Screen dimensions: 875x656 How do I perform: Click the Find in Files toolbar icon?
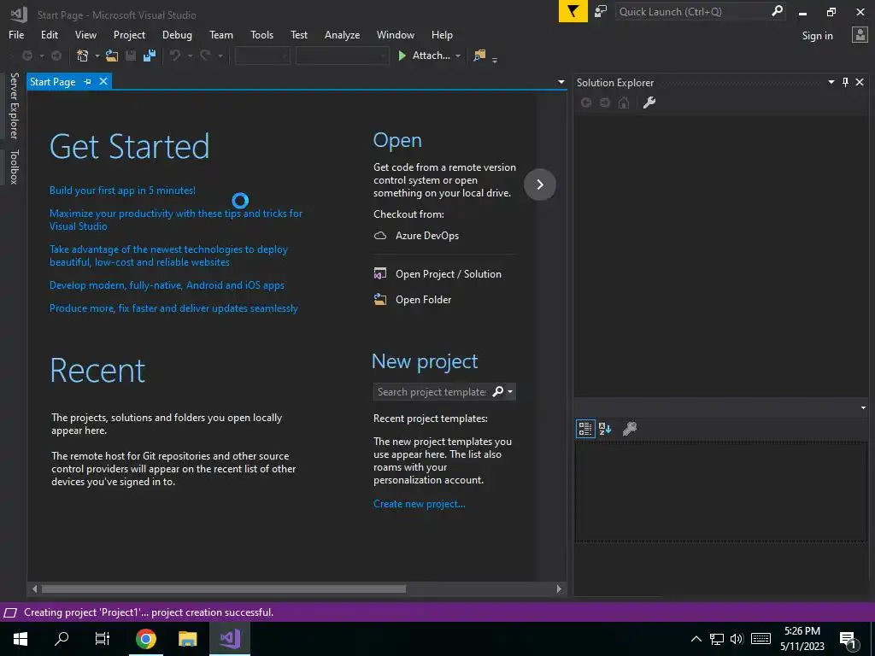point(479,56)
